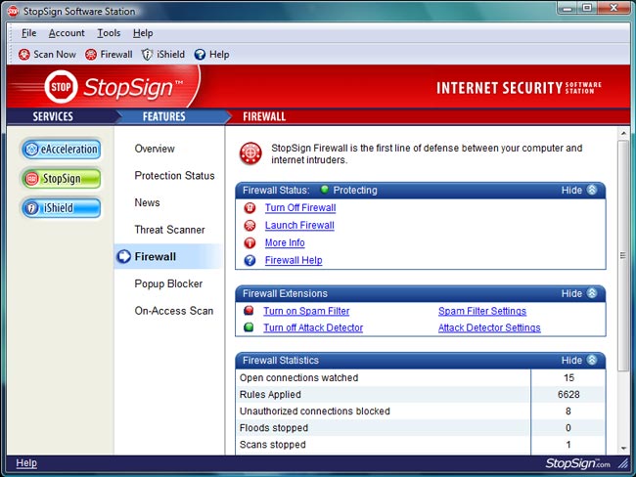Viewport: 636px width, 477px height.
Task: Click the icon beside Launch Firewall
Action: [x=250, y=226]
